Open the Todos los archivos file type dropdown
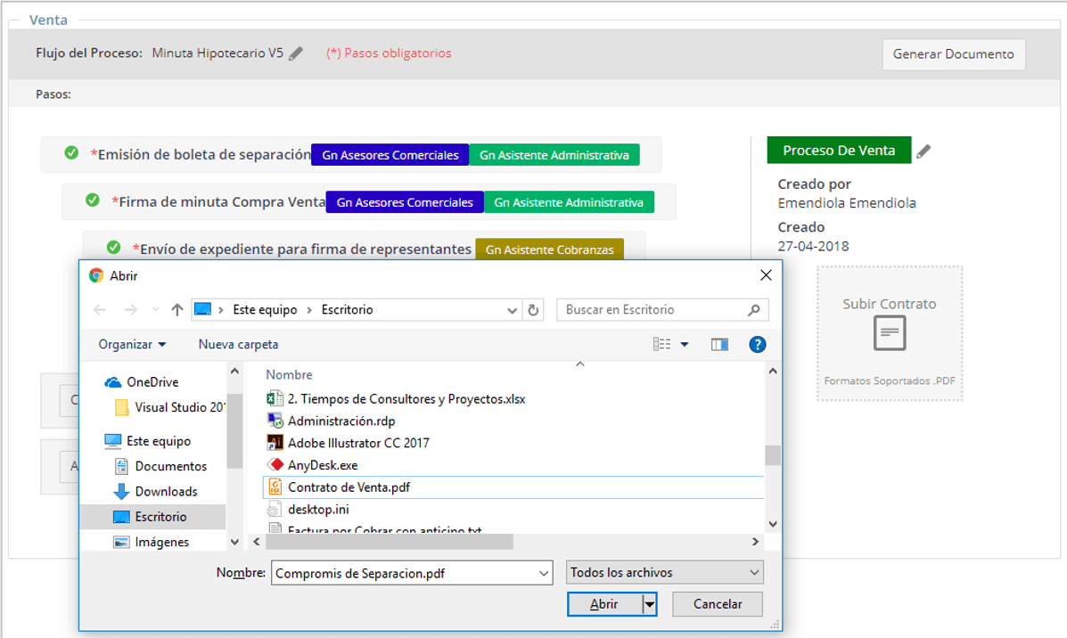 click(664, 573)
